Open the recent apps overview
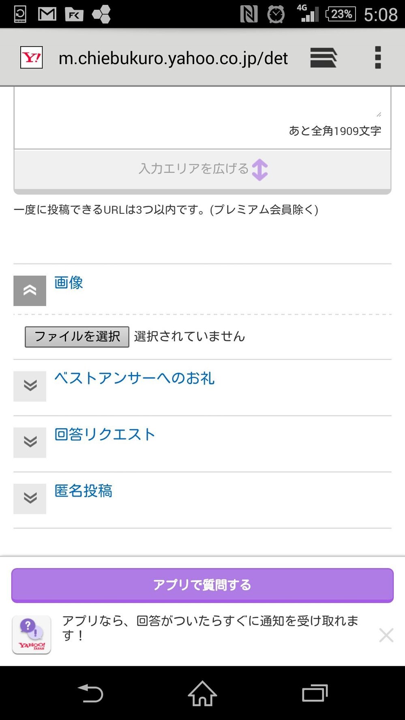The width and height of the screenshot is (405, 720). tap(315, 693)
